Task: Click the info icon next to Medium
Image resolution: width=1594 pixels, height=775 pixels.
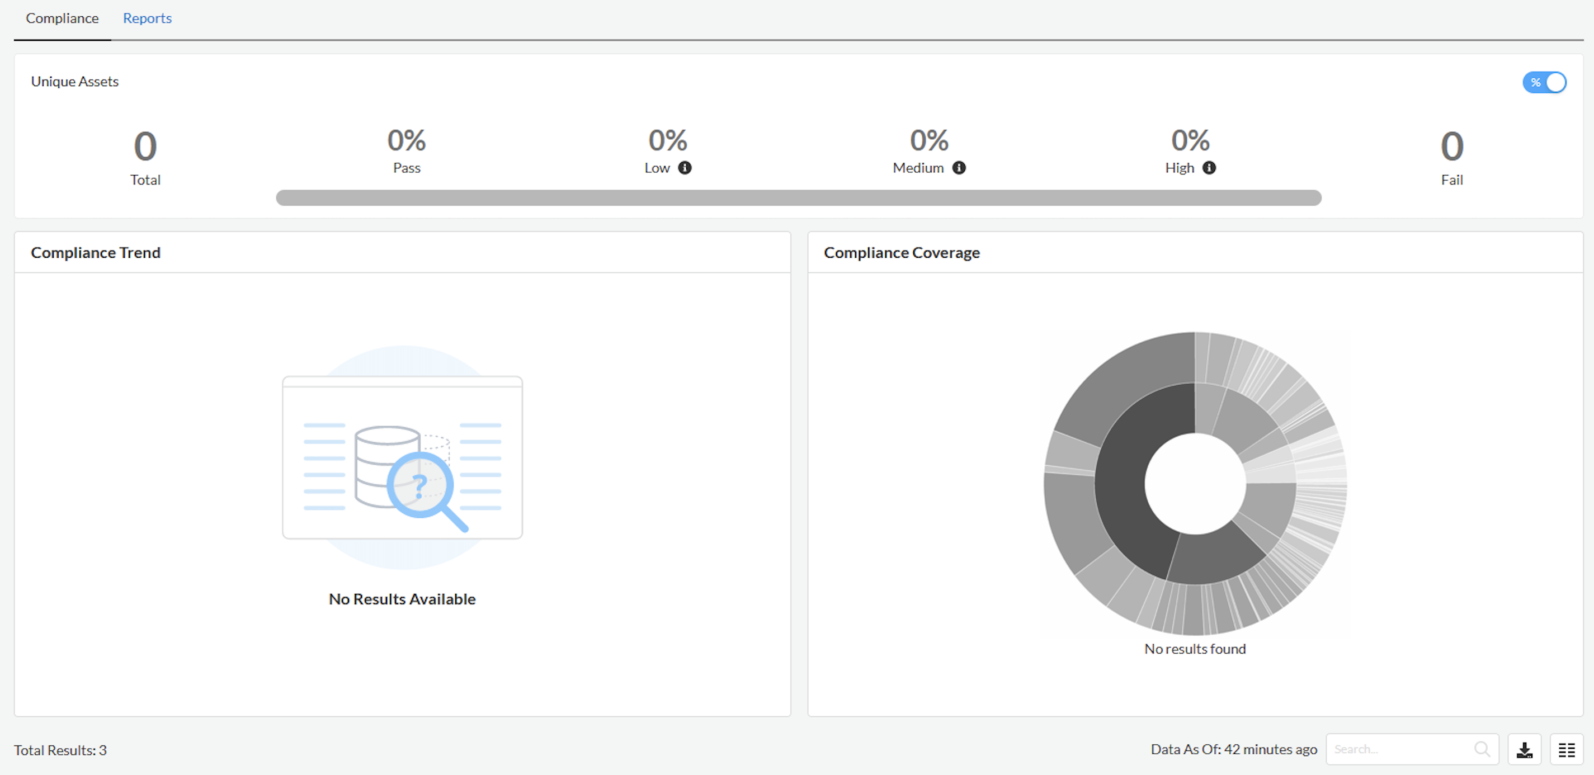Action: [x=959, y=168]
